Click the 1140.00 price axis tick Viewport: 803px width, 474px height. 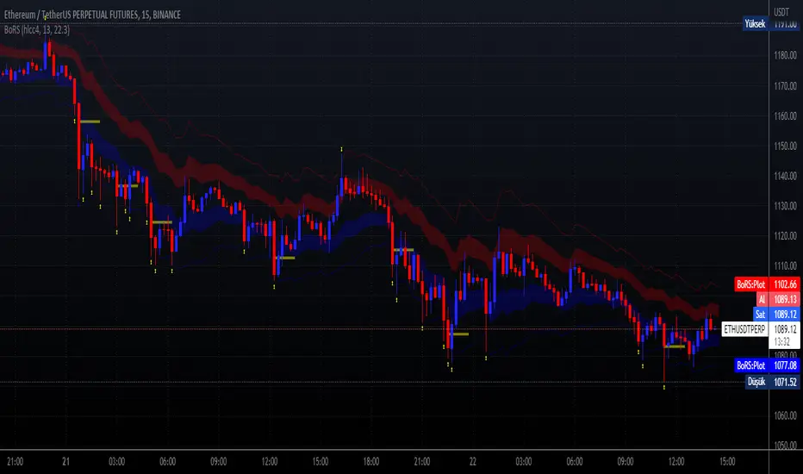coord(785,176)
